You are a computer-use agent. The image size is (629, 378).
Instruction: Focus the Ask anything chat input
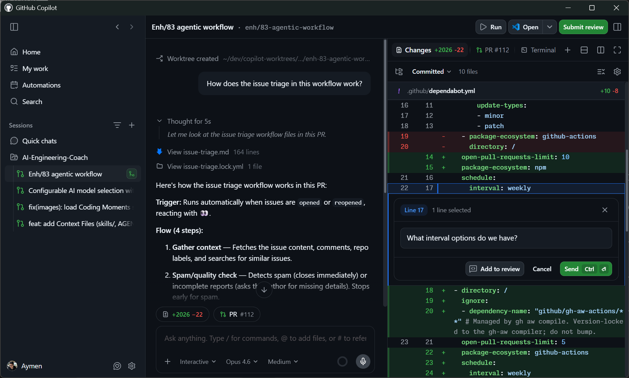coord(265,338)
